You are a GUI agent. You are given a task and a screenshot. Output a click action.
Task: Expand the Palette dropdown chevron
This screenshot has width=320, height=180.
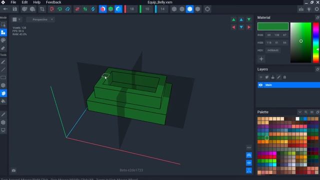pos(299,112)
